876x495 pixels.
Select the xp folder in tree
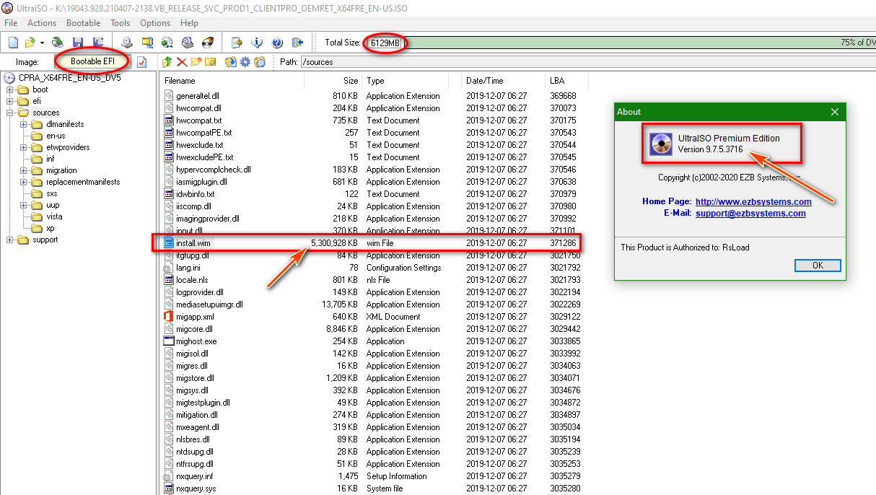(x=50, y=228)
